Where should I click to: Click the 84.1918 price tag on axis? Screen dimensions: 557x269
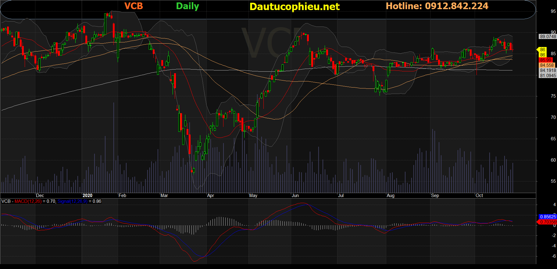coord(548,70)
